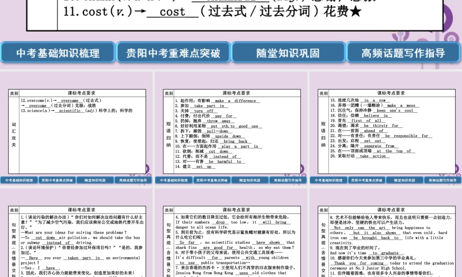Click small 中考基础知识梳理 button on phrases 1–14 slide
The height and width of the screenshot is (277, 462).
tap(174, 180)
